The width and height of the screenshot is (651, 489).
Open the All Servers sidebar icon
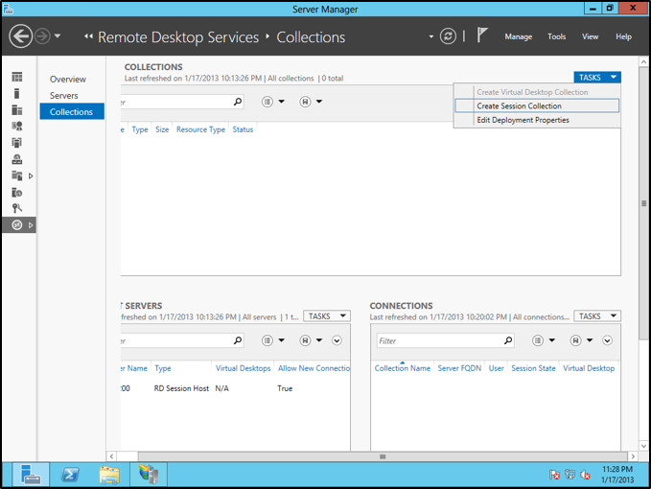click(16, 110)
